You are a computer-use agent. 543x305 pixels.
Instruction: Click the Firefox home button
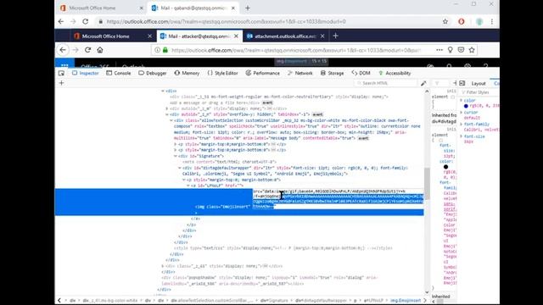[x=100, y=50]
